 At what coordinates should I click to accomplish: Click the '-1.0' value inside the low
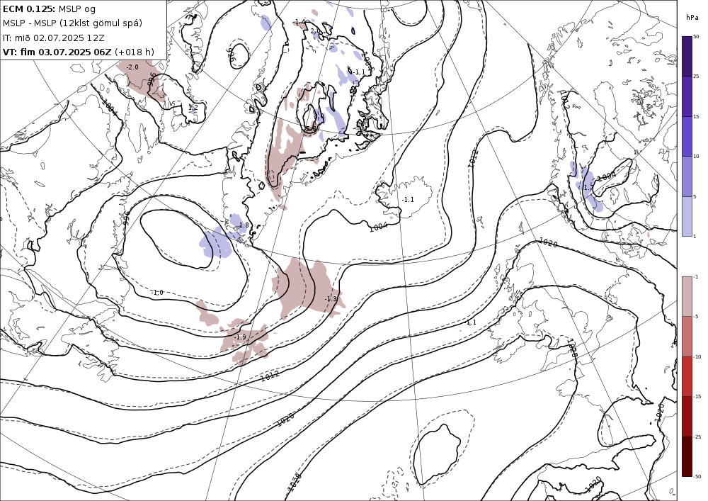[x=156, y=293]
